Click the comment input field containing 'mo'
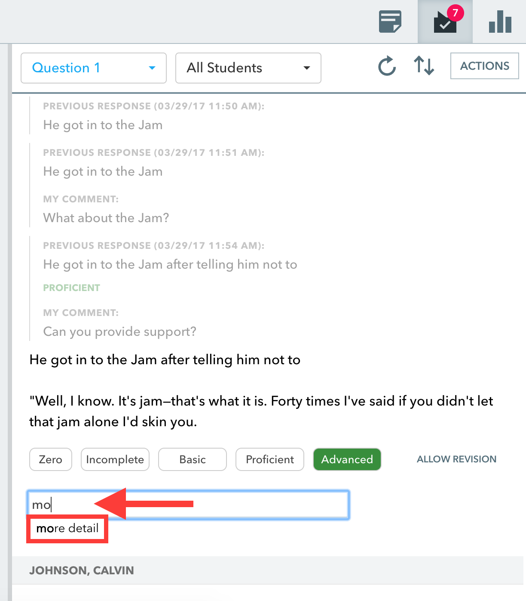The height and width of the screenshot is (601, 526). [x=188, y=505]
